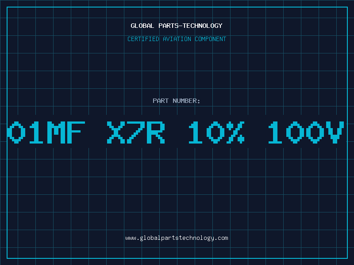Select the word COMPONENT in subtitle
Screen dimensions: 354x265
(x=210, y=39)
